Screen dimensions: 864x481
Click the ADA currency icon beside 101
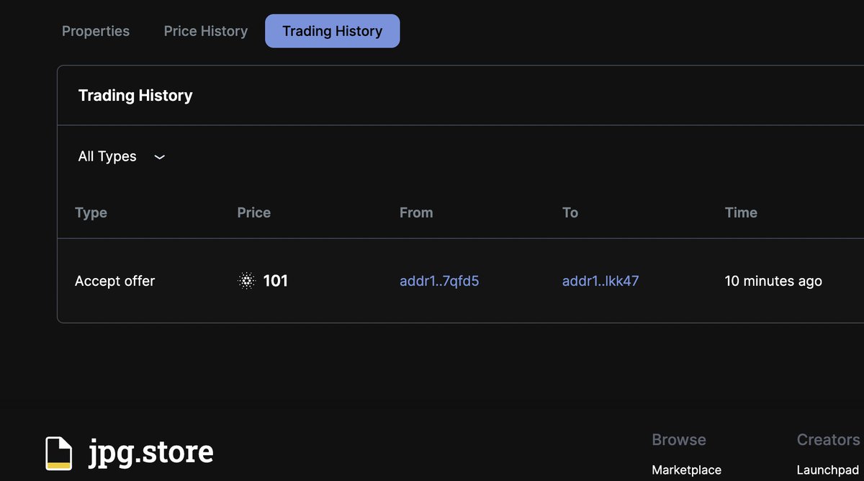[x=247, y=281]
